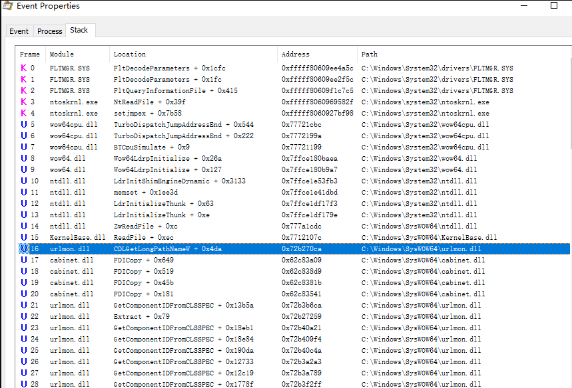
Task: Click user U icon of frame 14
Action: [x=24, y=226]
